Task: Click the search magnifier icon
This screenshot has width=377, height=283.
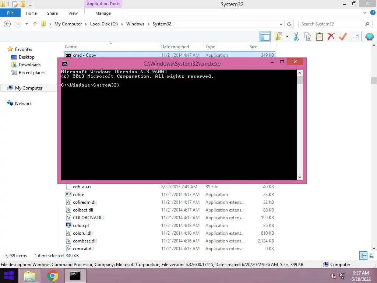Action: [367, 24]
